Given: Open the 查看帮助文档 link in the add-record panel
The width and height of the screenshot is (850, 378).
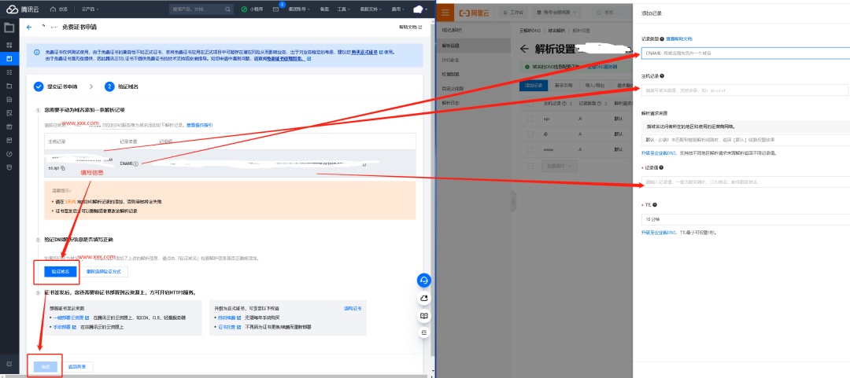Looking at the screenshot, I should point(678,39).
